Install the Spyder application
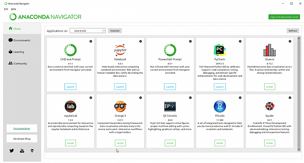Viewport: 304px width, 163px height. coord(270,143)
